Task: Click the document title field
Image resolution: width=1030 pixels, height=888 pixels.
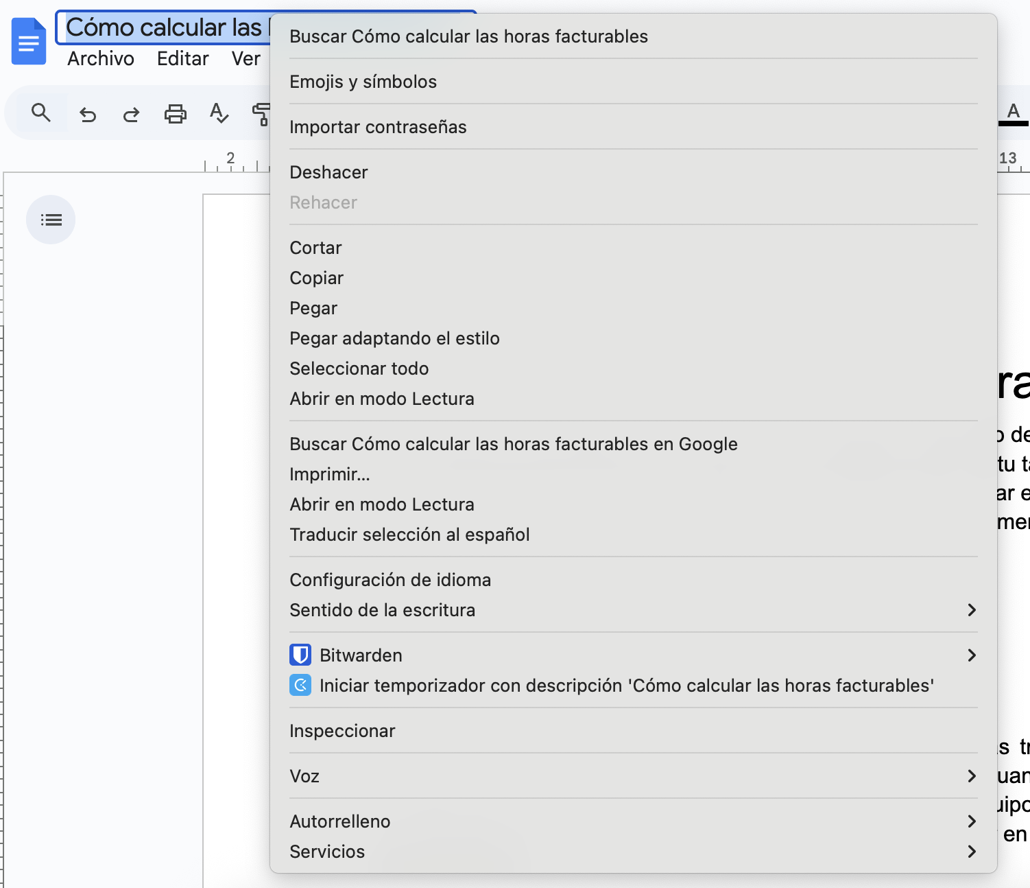Action: (165, 27)
